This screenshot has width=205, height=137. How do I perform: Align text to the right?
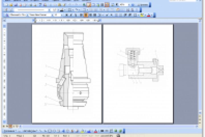coord(91,15)
